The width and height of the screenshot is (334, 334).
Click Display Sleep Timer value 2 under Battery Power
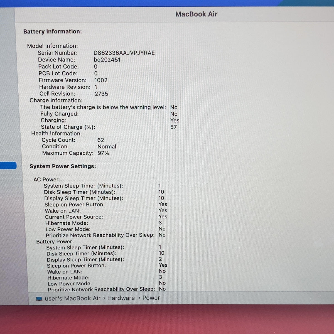coord(160,259)
